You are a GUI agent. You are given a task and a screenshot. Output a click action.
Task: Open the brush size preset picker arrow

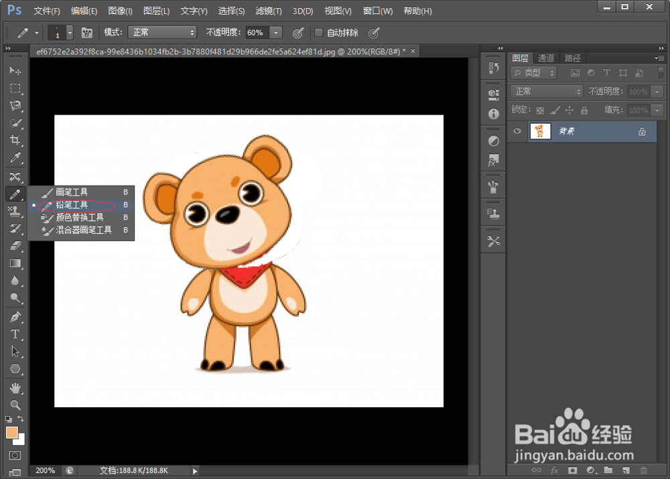(70, 32)
